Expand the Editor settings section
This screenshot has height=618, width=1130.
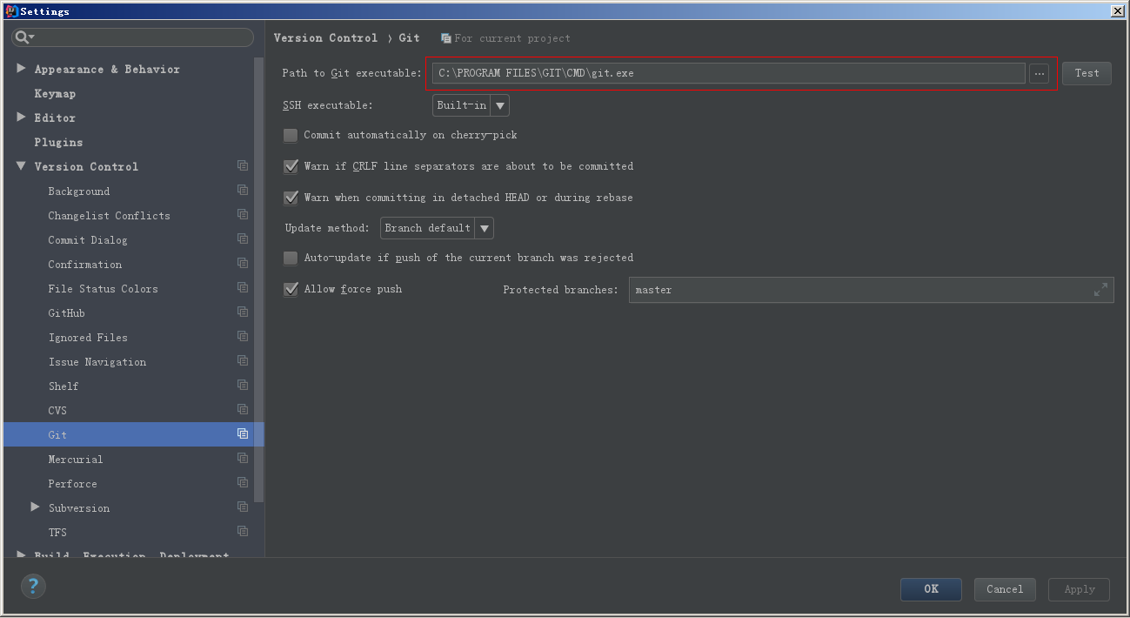pos(22,117)
